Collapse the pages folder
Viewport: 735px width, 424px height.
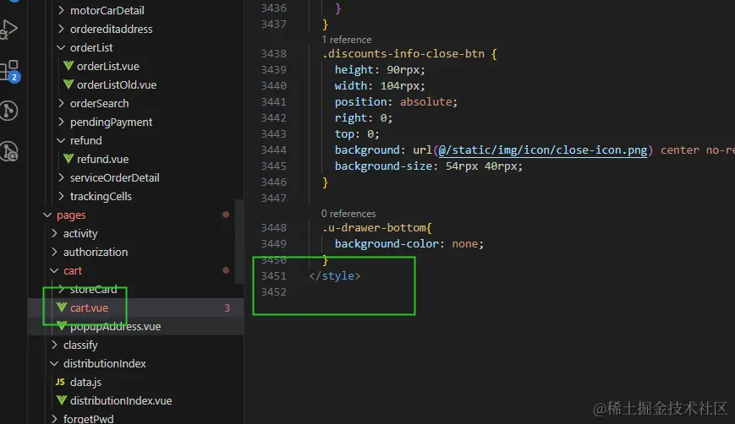tap(47, 215)
